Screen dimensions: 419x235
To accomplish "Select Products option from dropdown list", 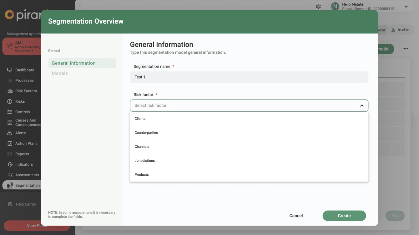I will 141,175.
